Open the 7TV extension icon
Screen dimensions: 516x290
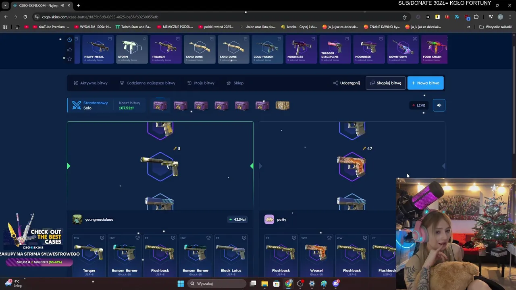click(x=457, y=17)
